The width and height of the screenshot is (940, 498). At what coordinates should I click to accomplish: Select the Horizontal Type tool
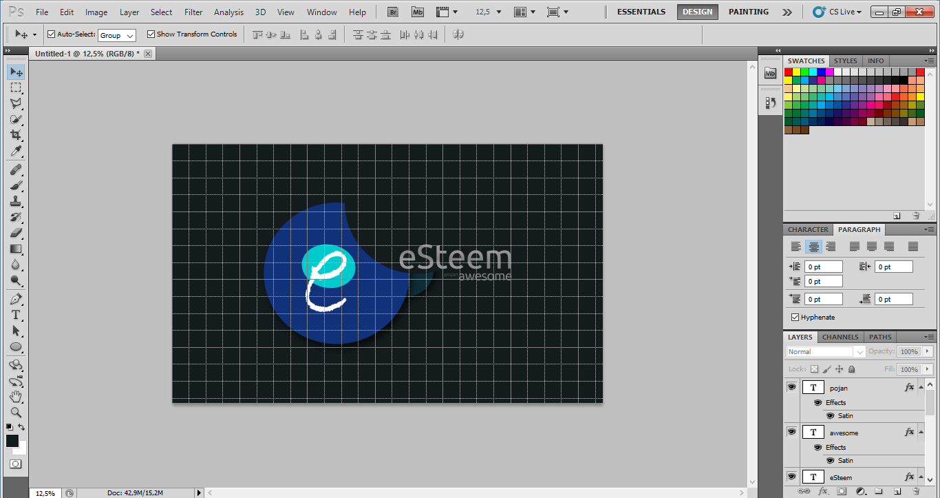[x=16, y=314]
